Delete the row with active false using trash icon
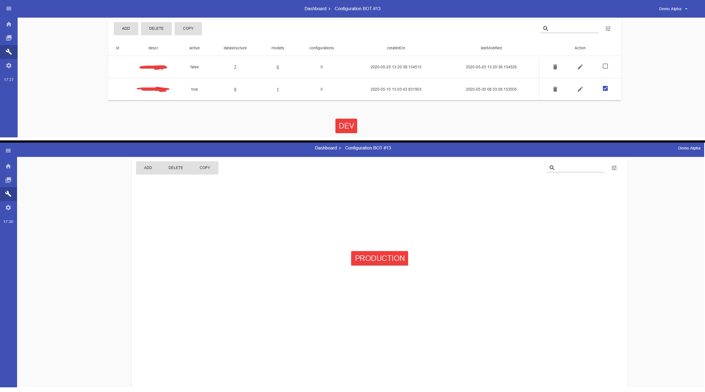 click(x=555, y=67)
